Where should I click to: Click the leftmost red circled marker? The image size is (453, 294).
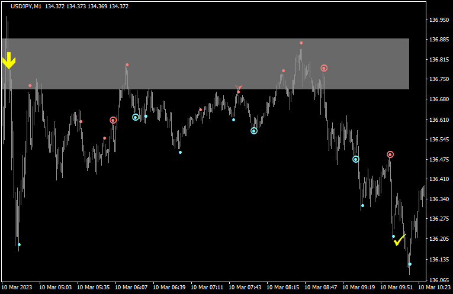tap(113, 120)
